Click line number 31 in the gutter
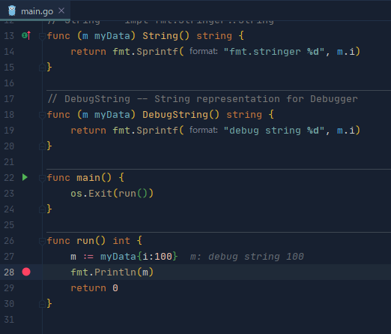This screenshot has height=334, width=391. pos(9,320)
